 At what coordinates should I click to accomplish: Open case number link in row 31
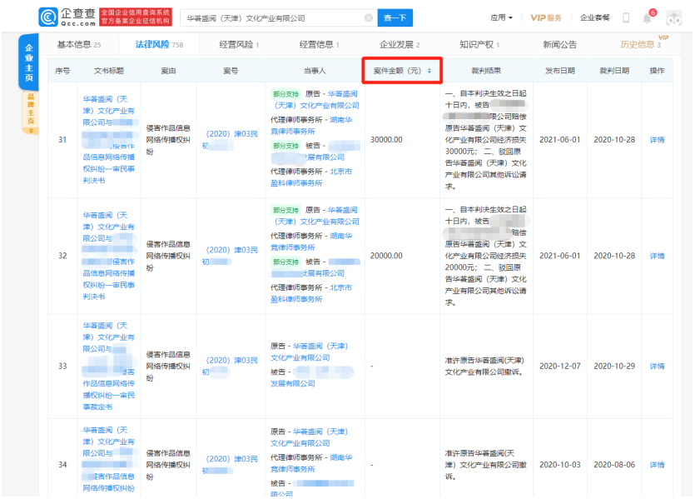click(x=230, y=140)
